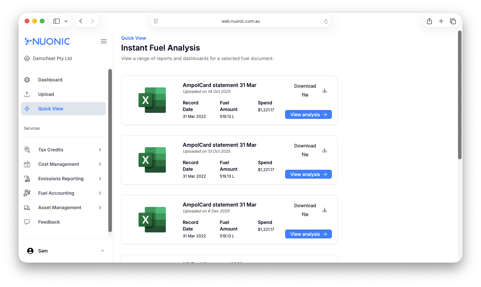Go to the Upload page
Screen dimensions: 481x287
point(46,94)
